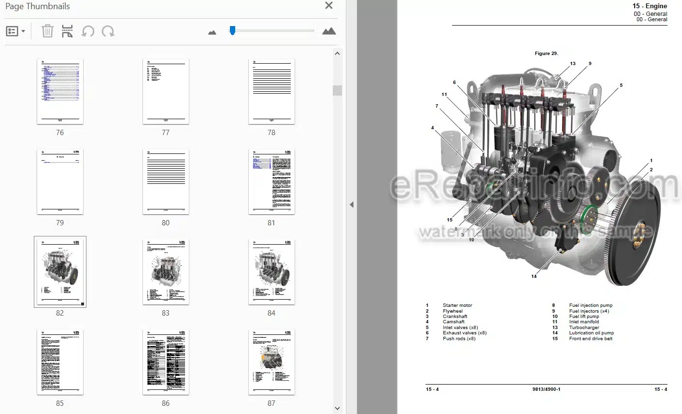Rotate page clockwise
682x414 pixels.
click(108, 31)
